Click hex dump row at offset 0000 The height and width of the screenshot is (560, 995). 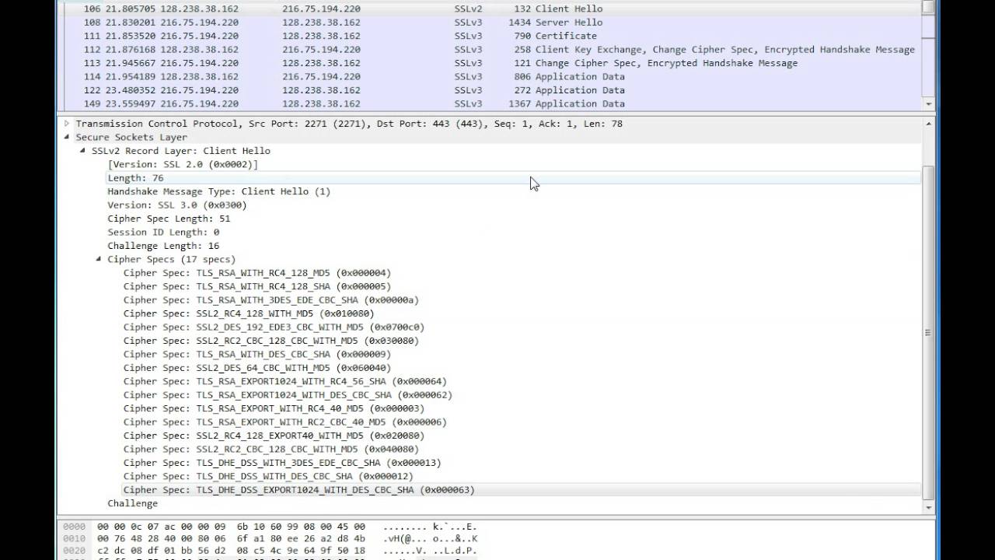tap(270, 527)
